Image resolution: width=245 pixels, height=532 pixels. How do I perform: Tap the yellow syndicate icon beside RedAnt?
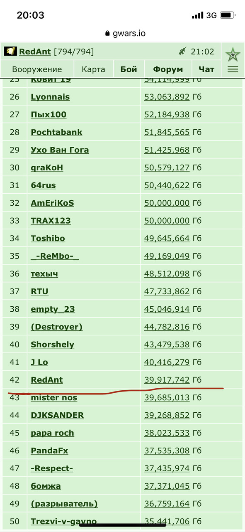click(x=10, y=51)
